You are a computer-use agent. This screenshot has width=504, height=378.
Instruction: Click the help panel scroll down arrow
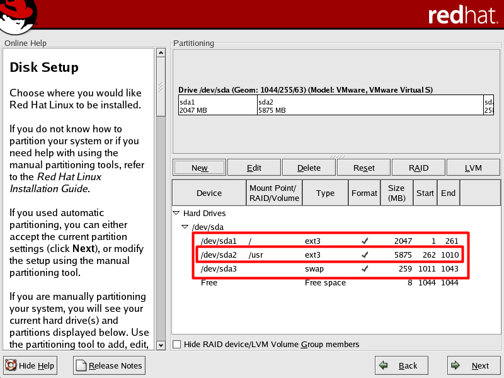161,345
